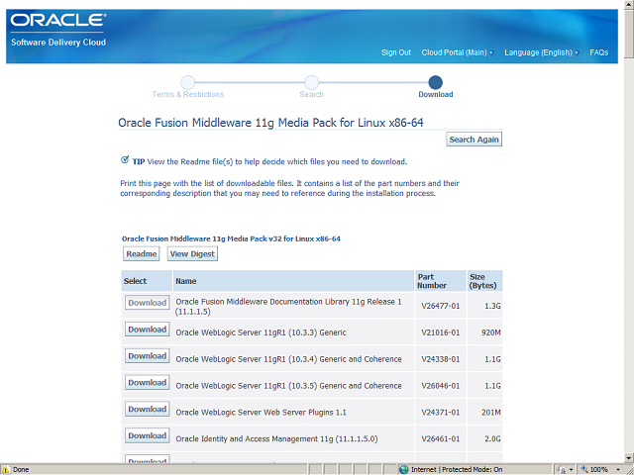Click part number V24338-01
This screenshot has height=475, width=634.
coord(440,359)
